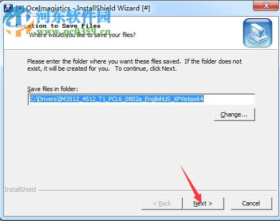The height and width of the screenshot is (221, 280).
Task: Click the Cancel button
Action: (251, 203)
